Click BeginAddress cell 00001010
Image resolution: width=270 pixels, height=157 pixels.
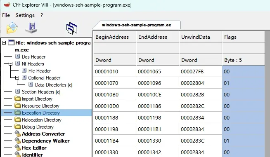tap(114, 71)
